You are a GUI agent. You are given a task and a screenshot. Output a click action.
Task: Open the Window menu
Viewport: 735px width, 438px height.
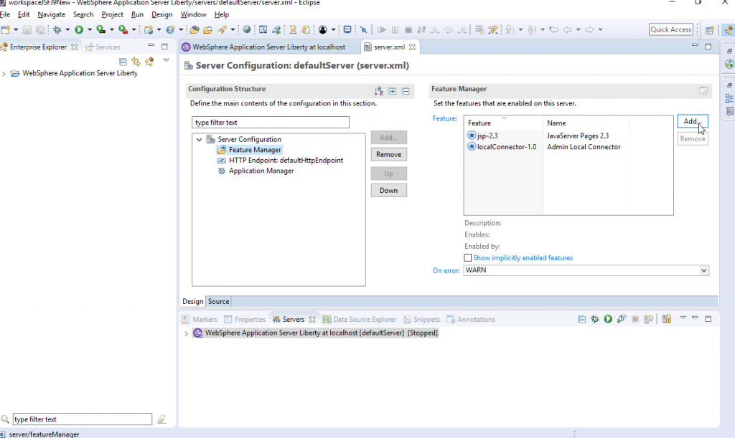click(193, 14)
